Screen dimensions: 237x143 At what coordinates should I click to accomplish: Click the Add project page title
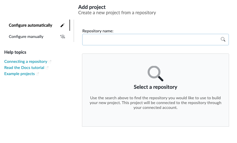click(x=92, y=7)
